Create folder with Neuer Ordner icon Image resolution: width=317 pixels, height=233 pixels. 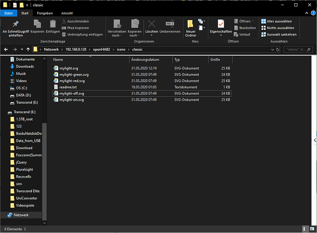point(190,24)
